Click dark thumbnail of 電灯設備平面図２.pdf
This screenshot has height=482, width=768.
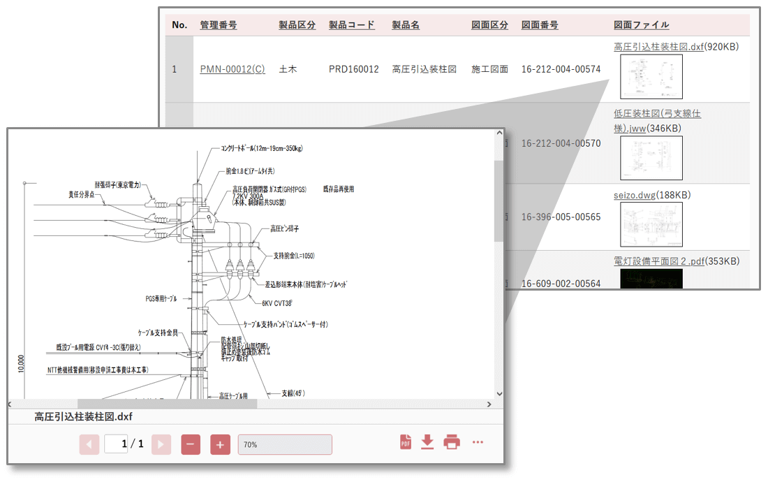pyautogui.click(x=651, y=278)
